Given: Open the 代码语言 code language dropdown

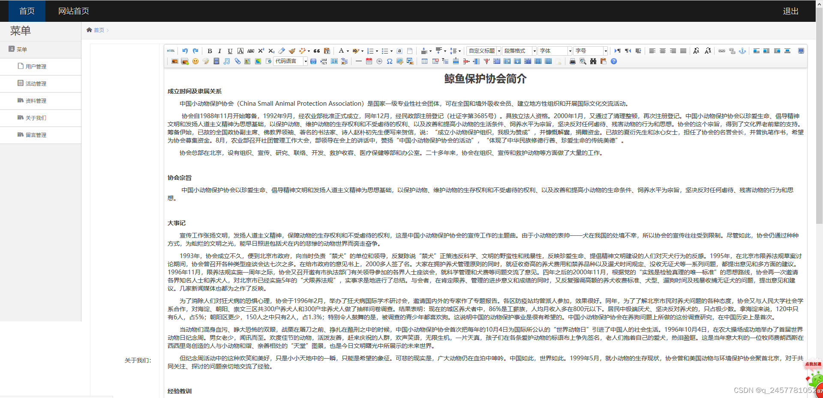Looking at the screenshot, I should click(291, 61).
